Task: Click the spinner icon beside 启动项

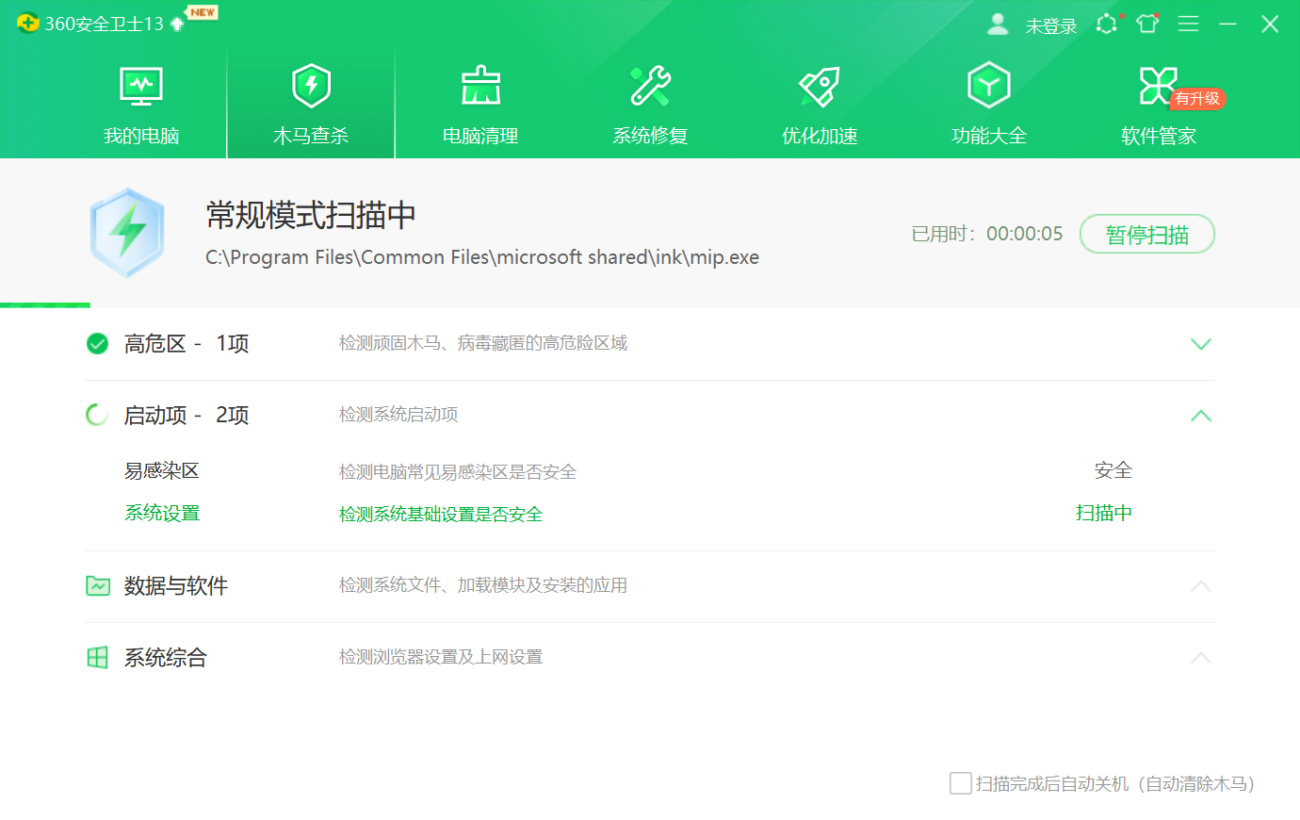Action: pyautogui.click(x=97, y=415)
